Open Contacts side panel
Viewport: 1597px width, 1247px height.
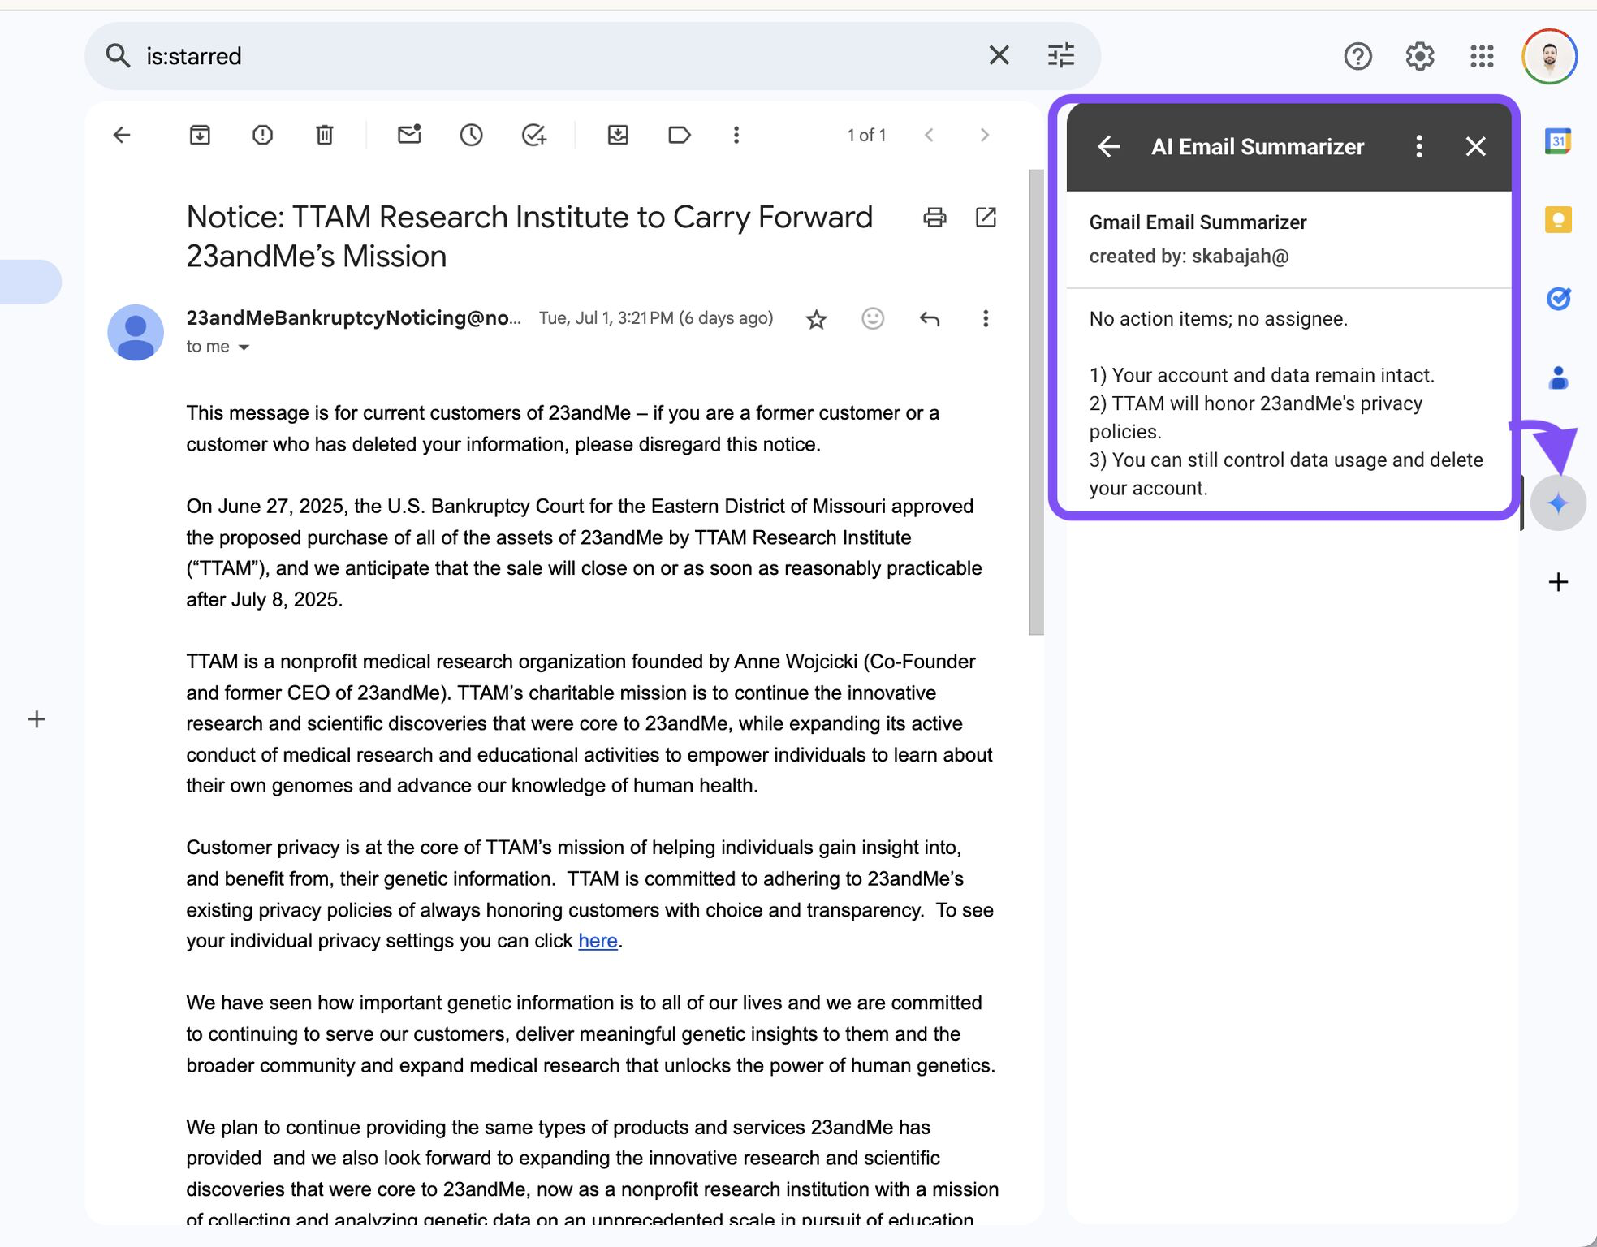tap(1558, 378)
